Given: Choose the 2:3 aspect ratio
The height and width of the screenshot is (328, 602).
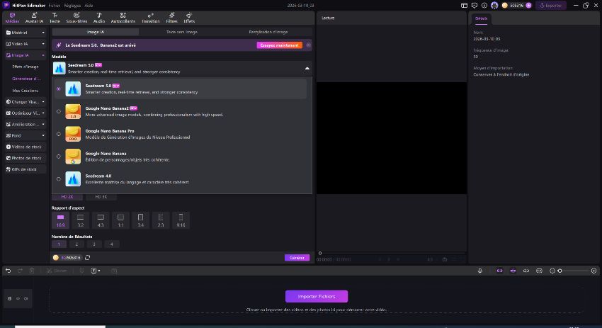Looking at the screenshot, I should (161, 220).
